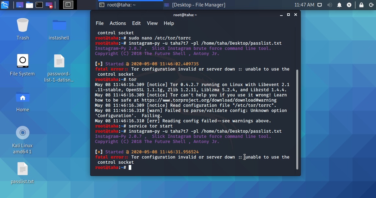Viewport: 376px width, 198px height.
Task: Switch to Desktop - File Manager taskbar window
Action: (194, 5)
